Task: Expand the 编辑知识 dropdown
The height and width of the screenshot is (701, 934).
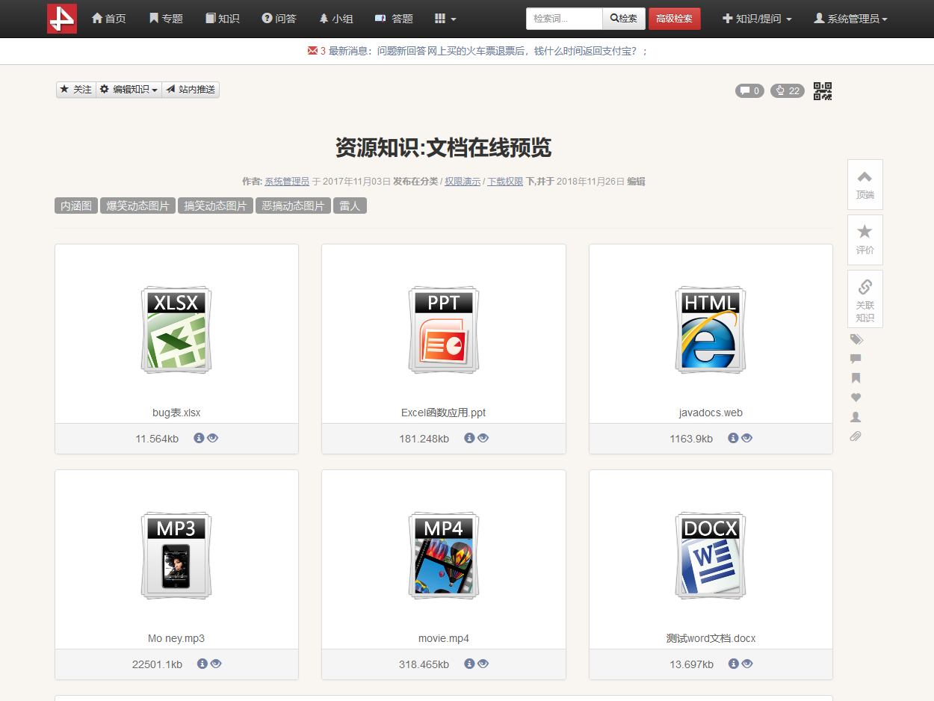Action: coord(129,90)
